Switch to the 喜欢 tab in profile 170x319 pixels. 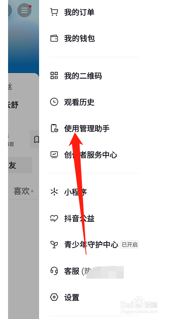click(x=22, y=191)
